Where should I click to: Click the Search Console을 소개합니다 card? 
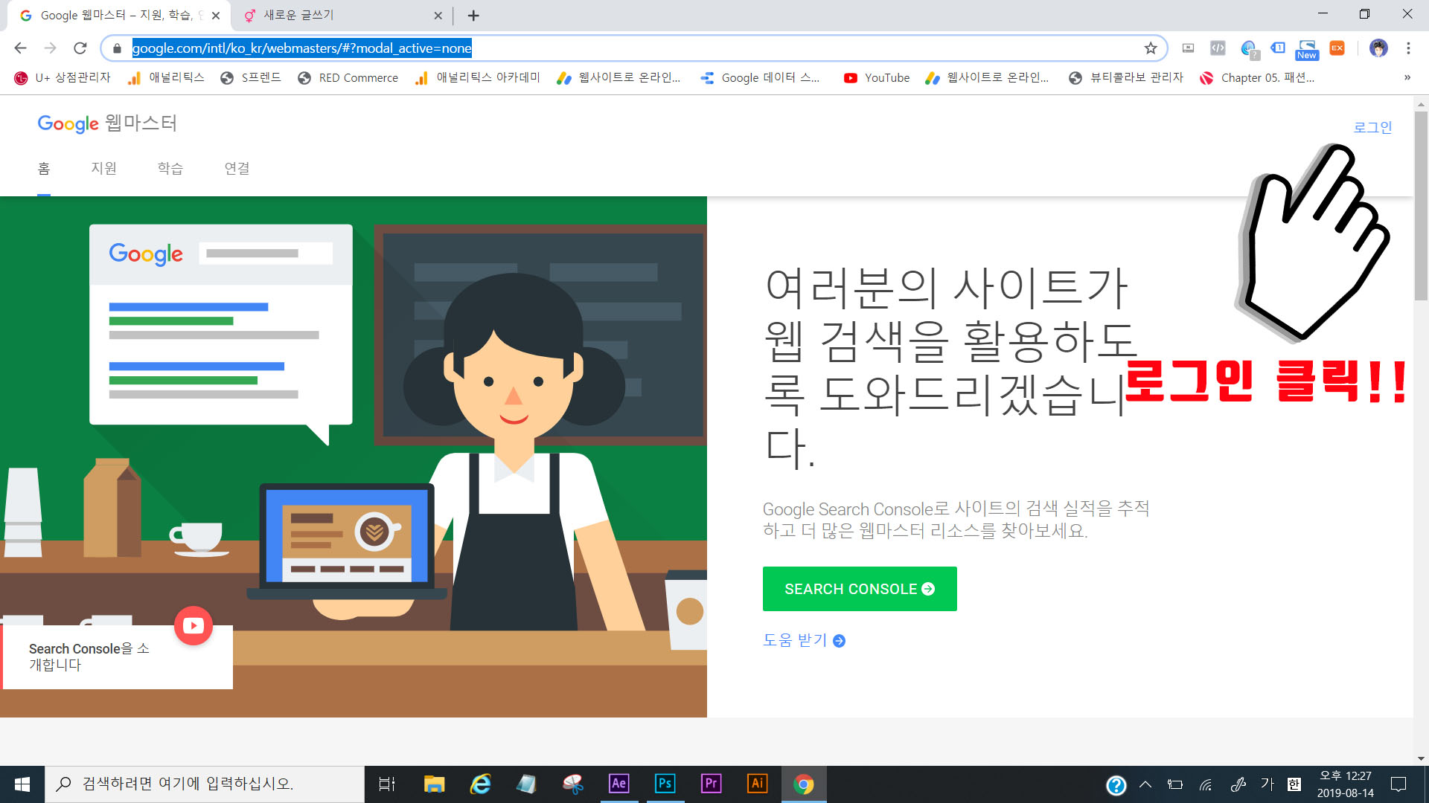tap(118, 657)
